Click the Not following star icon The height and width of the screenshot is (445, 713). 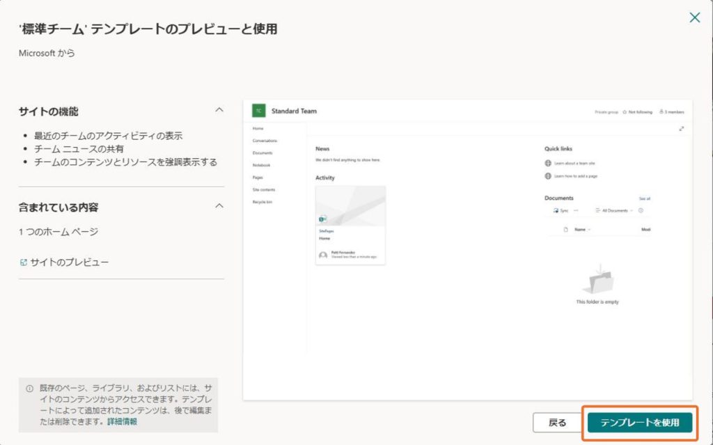(x=625, y=112)
